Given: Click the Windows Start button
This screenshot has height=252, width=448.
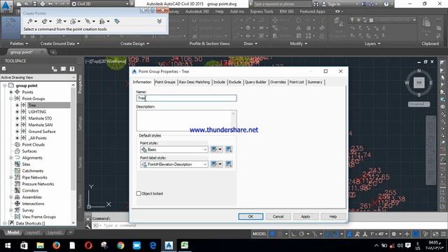Looking at the screenshot, I should (x=8, y=246).
